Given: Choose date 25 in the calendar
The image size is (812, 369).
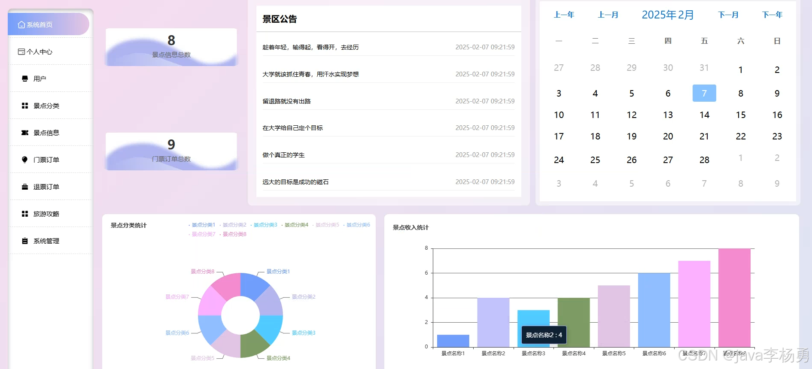Looking at the screenshot, I should pos(595,160).
